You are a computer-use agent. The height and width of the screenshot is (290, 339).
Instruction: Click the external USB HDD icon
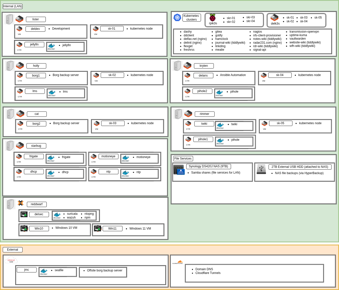[261, 169]
